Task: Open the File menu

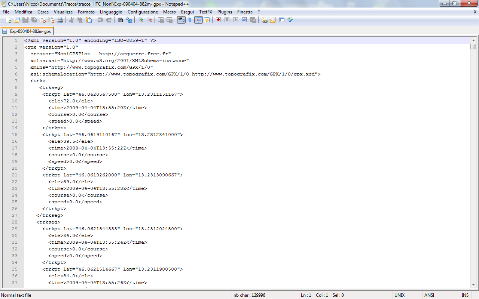Action: pyautogui.click(x=6, y=12)
